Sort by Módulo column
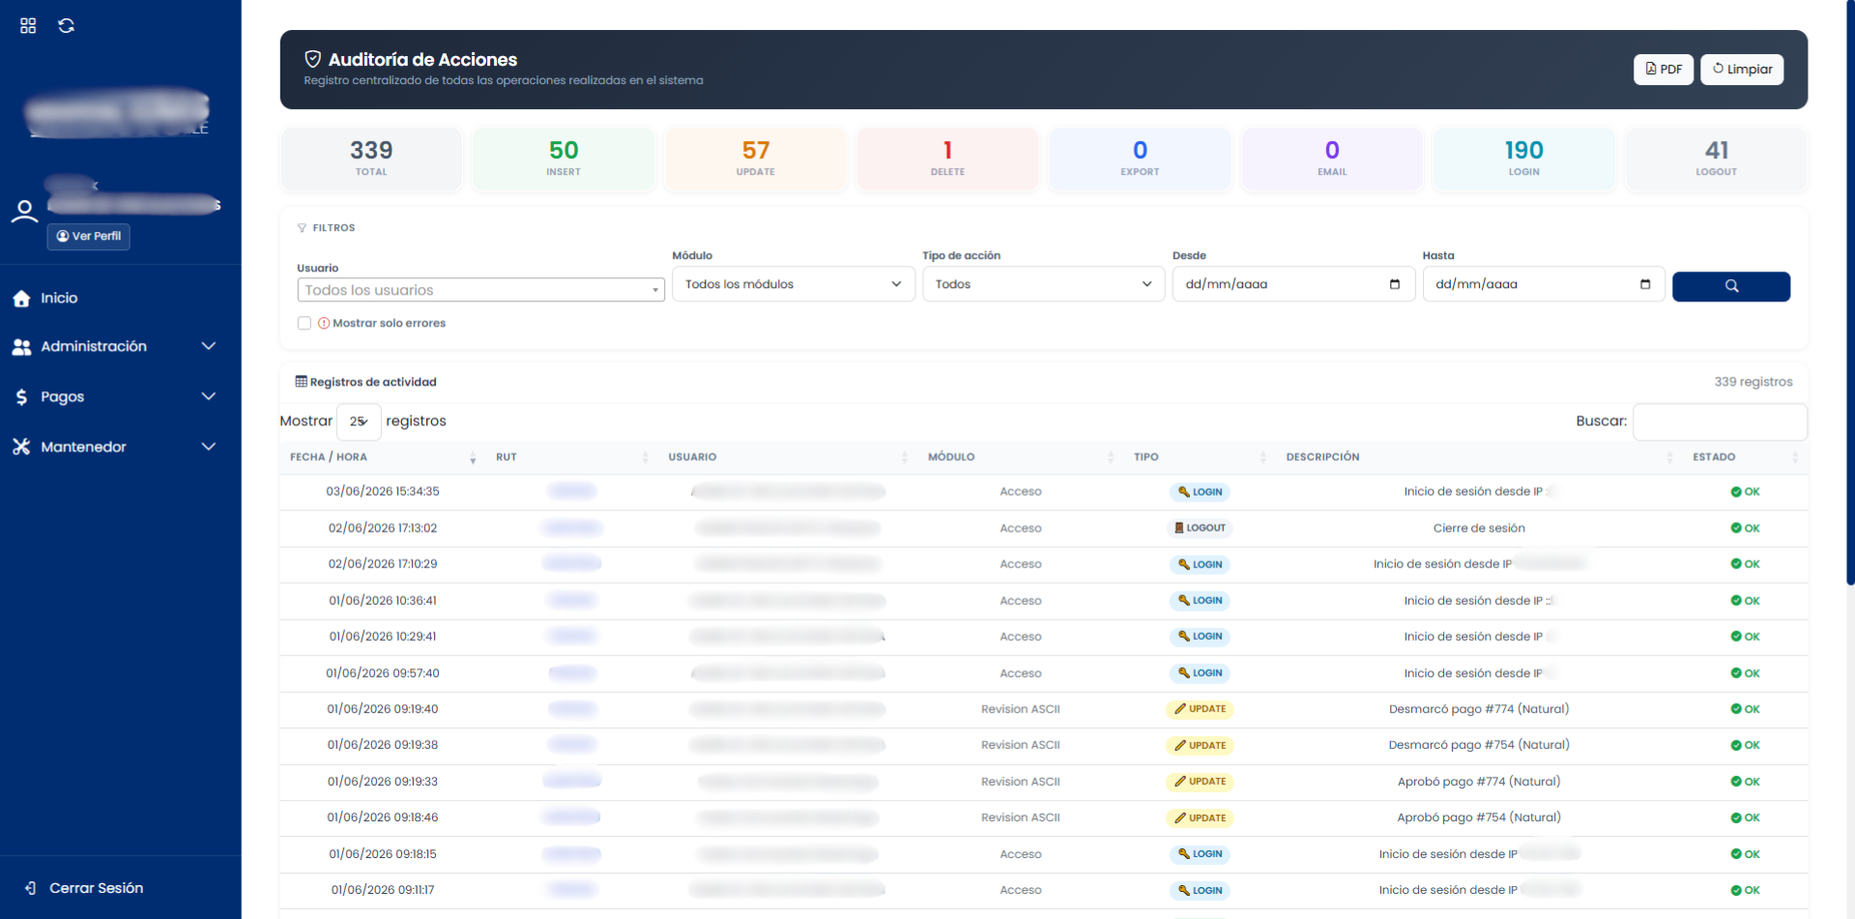 coord(1021,457)
